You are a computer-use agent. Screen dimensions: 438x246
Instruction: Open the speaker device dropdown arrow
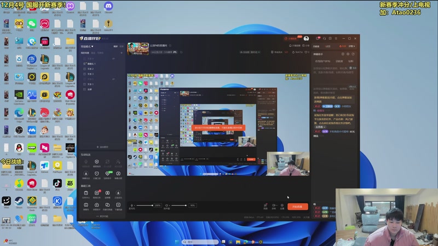pos(170,206)
